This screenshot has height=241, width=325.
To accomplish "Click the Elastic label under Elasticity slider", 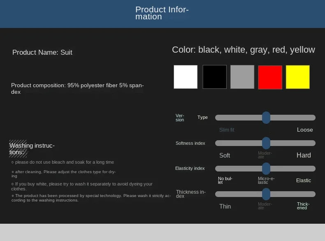I will click(304, 181).
